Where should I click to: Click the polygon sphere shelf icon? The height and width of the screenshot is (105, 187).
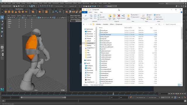(x=6, y=12)
